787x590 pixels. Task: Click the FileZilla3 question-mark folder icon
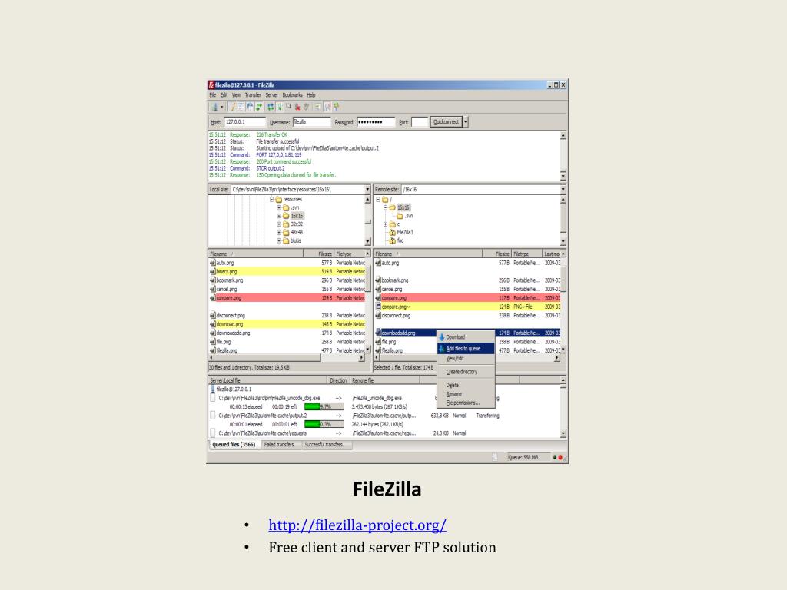click(x=393, y=232)
